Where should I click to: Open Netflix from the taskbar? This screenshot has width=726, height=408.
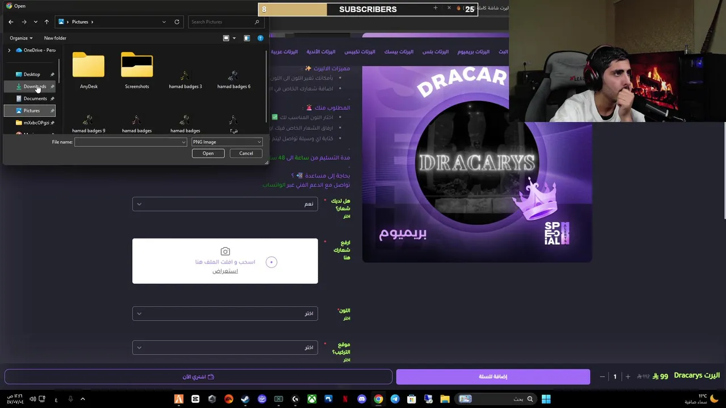[x=345, y=399]
